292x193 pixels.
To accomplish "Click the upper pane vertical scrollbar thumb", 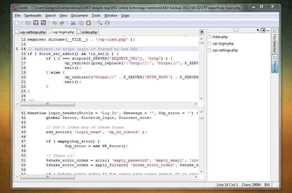I will [201, 43].
